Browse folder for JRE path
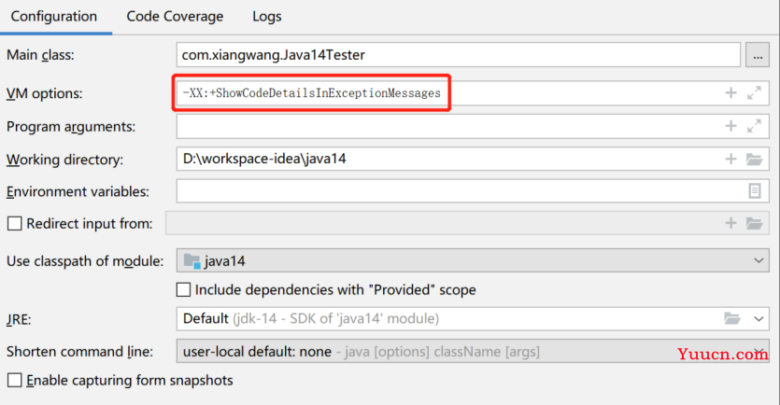Screen dimensions: 780x405 [x=732, y=318]
